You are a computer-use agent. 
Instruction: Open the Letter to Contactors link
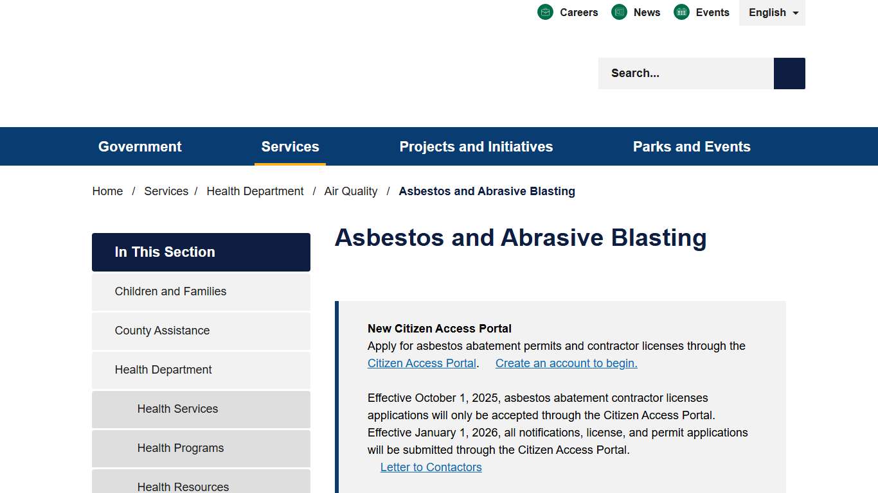coord(431,467)
